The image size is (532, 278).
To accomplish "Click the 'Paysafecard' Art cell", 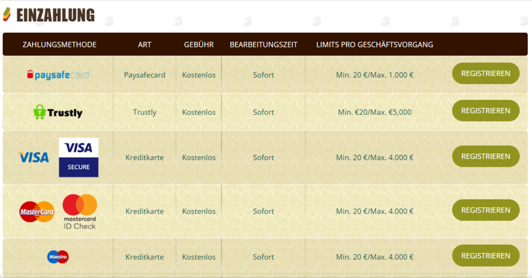I will (144, 75).
